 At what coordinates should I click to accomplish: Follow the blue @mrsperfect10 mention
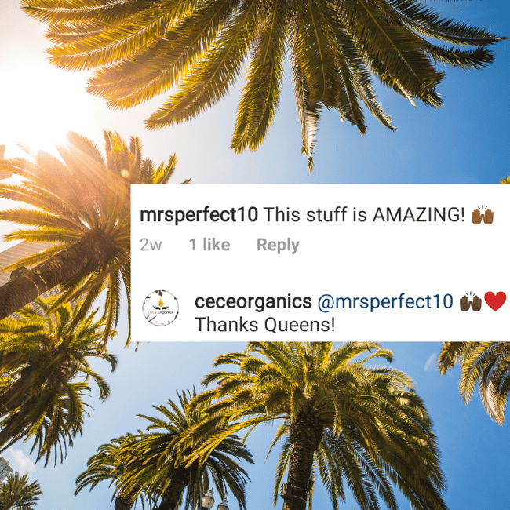385,301
